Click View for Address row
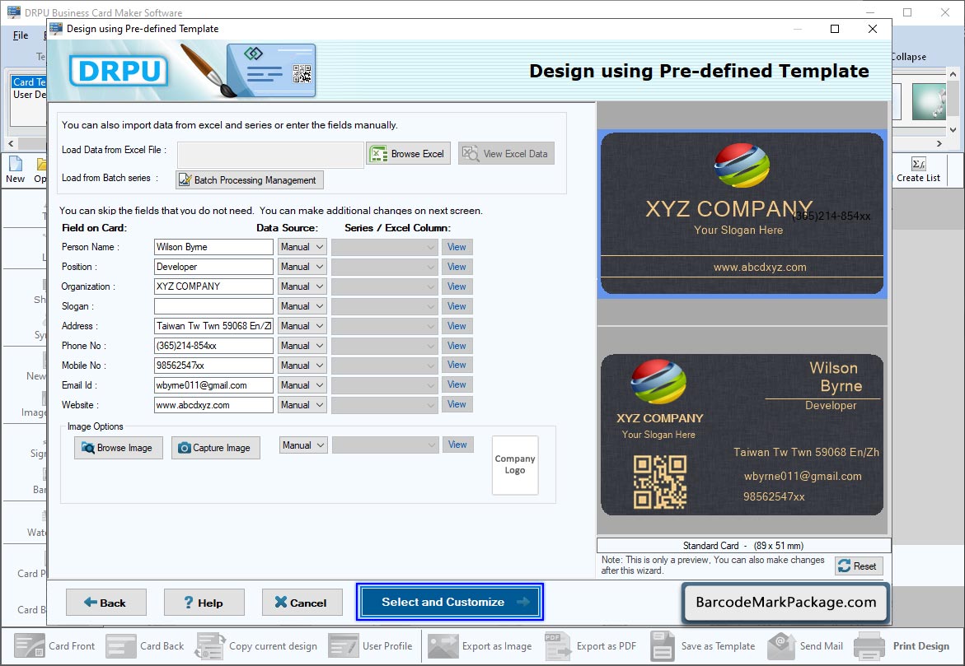 point(457,326)
